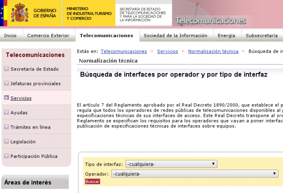
Task: Open the Tipo de interfaz dropdown
Action: [171, 164]
